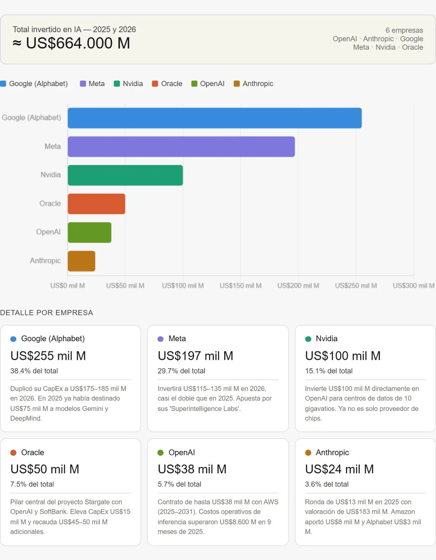Hide the Nvidia series via the legend
The height and width of the screenshot is (560, 436).
[x=128, y=84]
